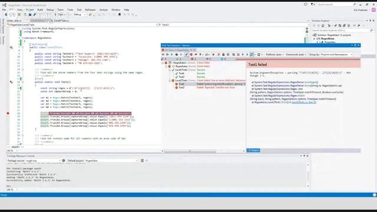Click the ReSharper test gutter icon beside class Level2Tests
This screenshot has width=377, height=212.
[x=11, y=47]
